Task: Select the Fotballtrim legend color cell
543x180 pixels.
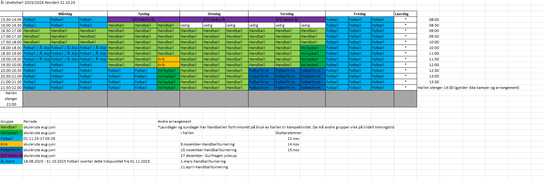Action: pos(11,150)
